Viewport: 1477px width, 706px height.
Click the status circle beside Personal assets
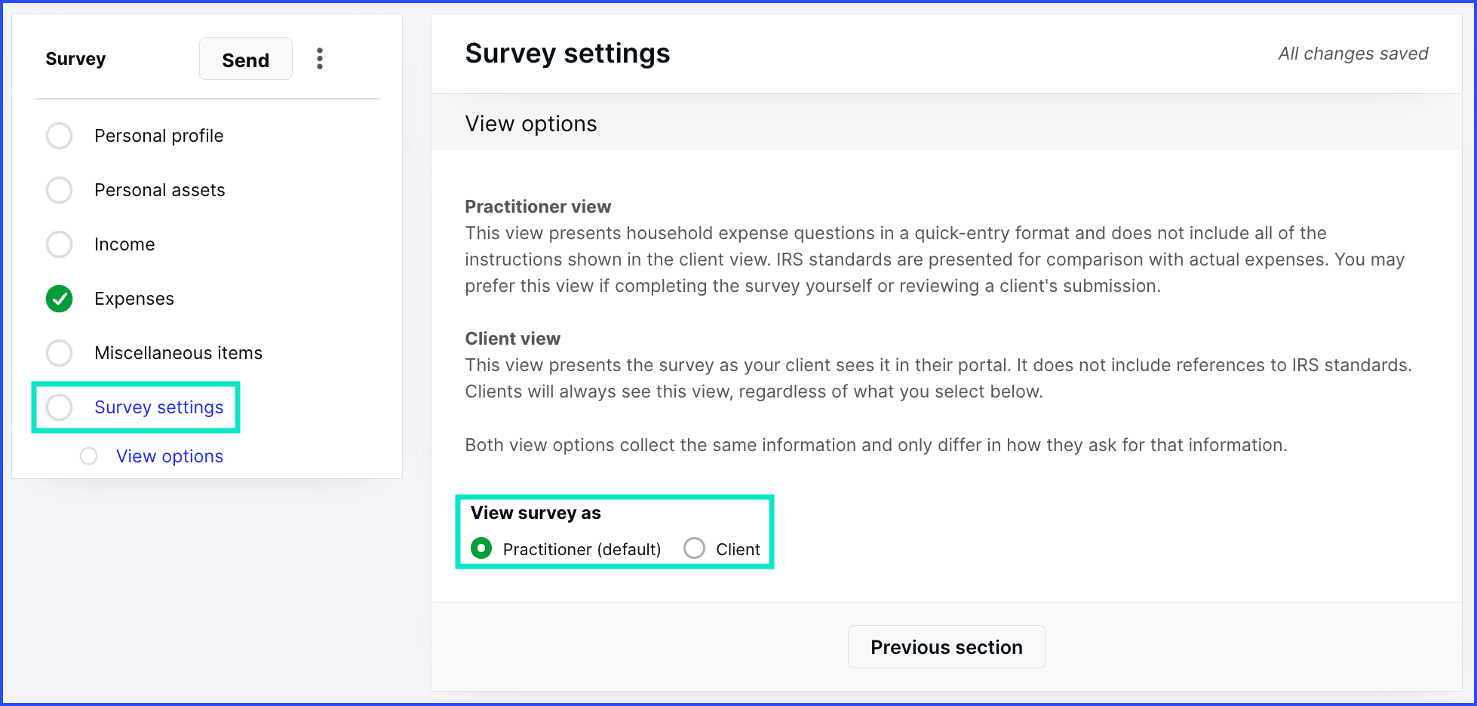click(x=60, y=190)
